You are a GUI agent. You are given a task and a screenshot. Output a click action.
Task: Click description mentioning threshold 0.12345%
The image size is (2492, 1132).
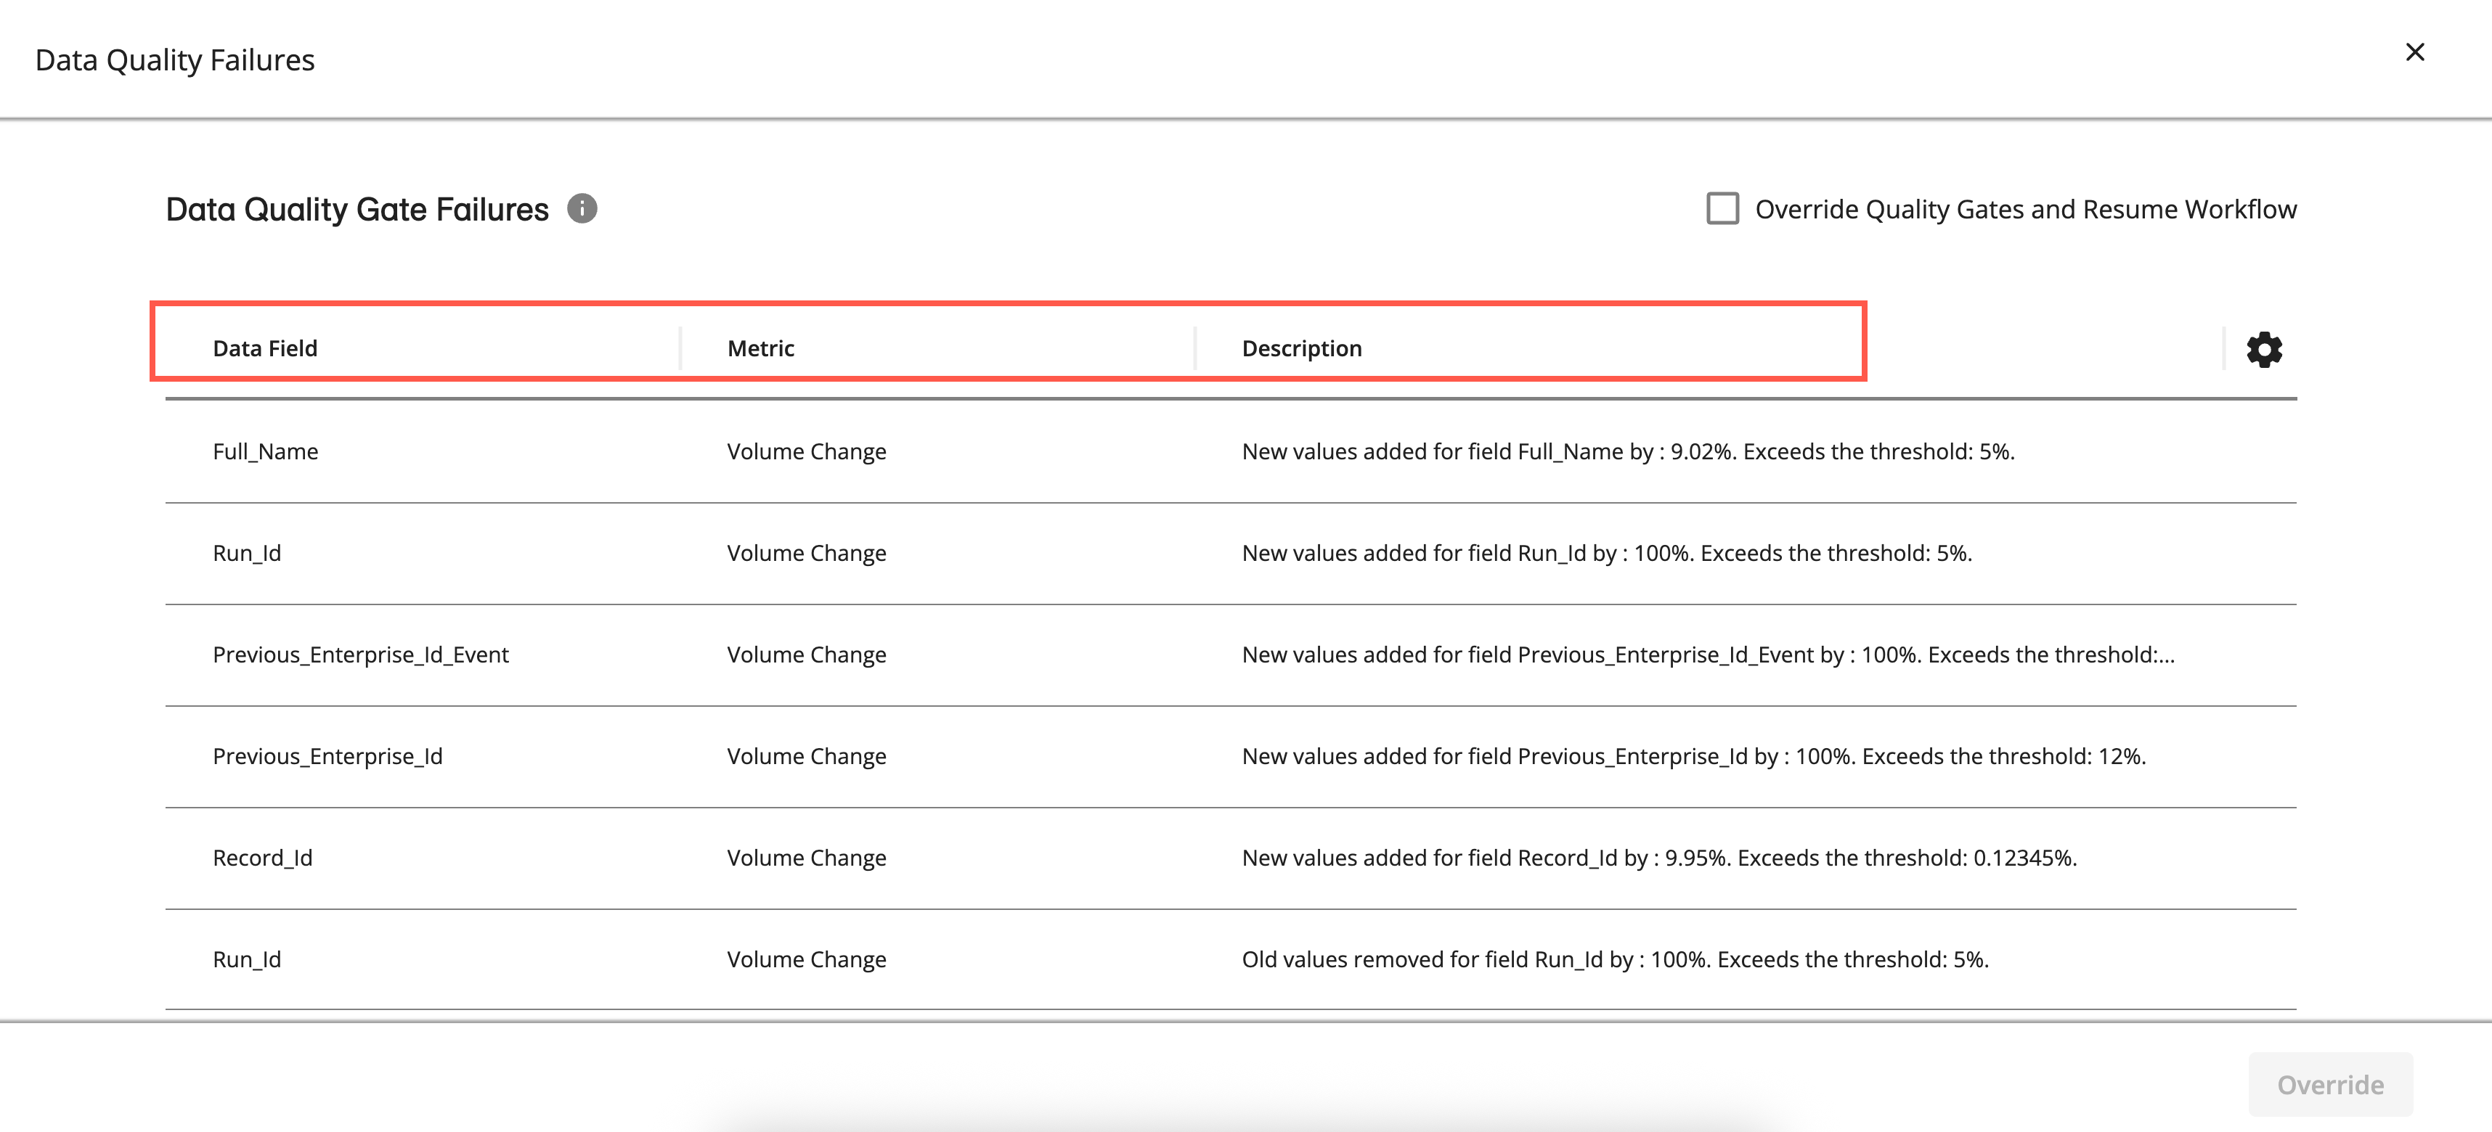click(x=1659, y=858)
